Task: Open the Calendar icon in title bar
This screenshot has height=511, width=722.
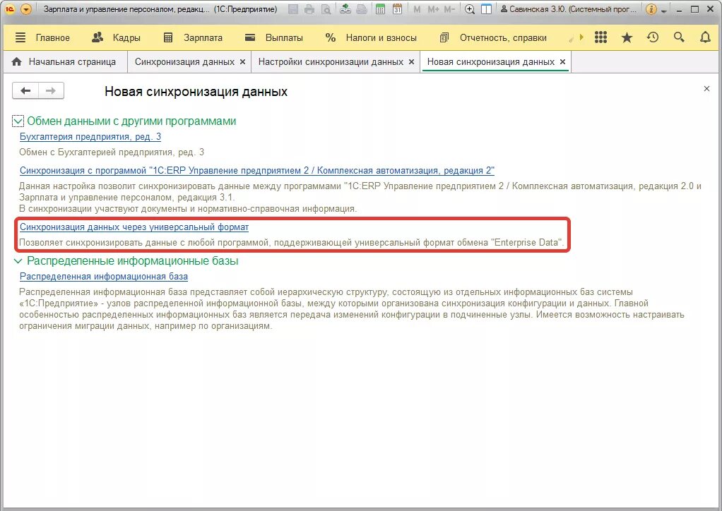Action: pyautogui.click(x=397, y=9)
